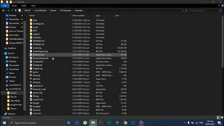Select the BrowserEngine.dll file
Viewport: 224px width, 126px height.
(41, 58)
